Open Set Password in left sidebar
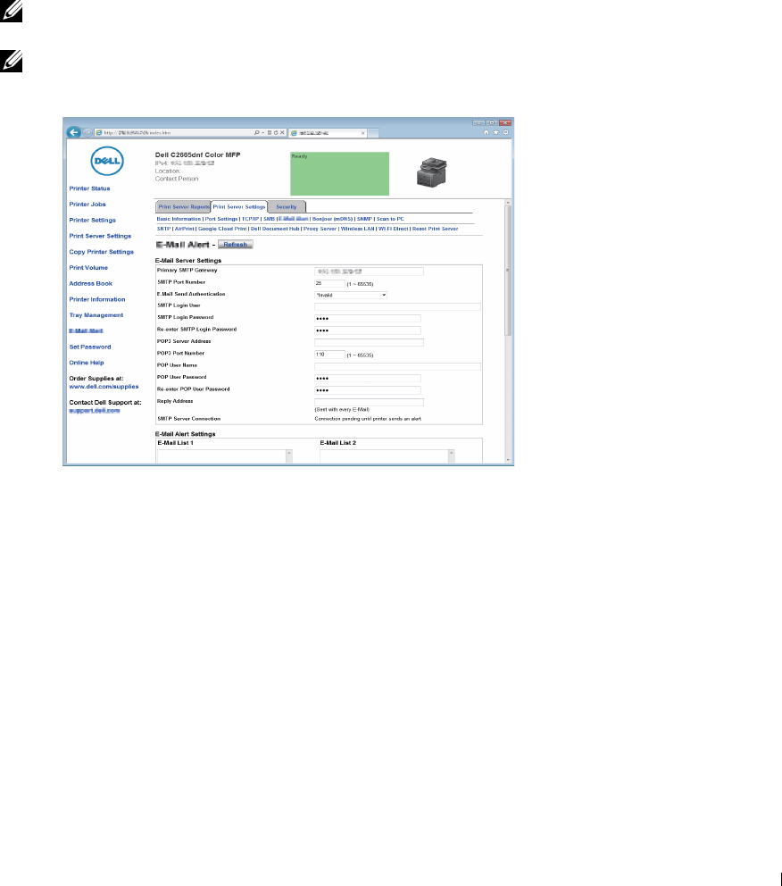The width and height of the screenshot is (782, 886). [90, 347]
